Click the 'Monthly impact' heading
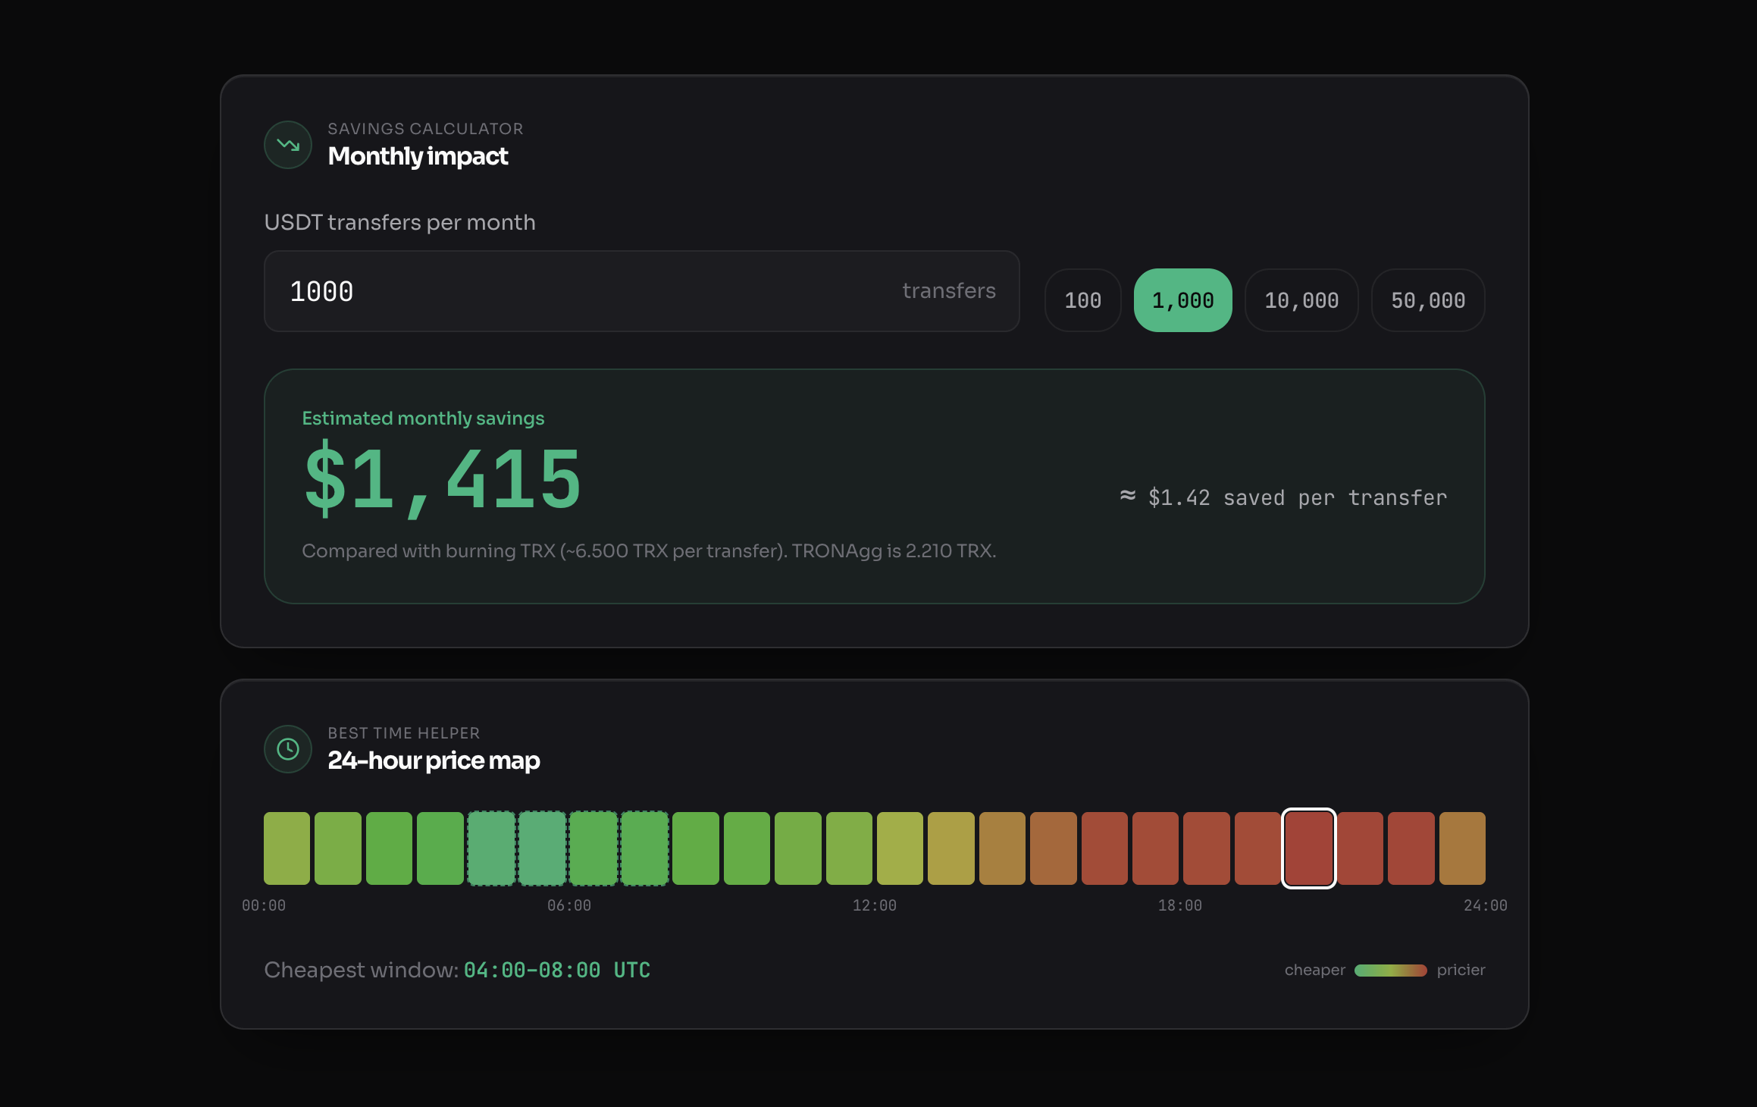This screenshot has height=1107, width=1757. [x=418, y=156]
